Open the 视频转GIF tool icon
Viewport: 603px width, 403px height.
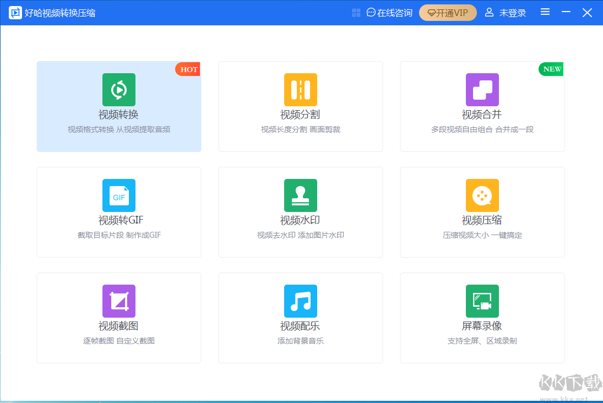coord(118,195)
